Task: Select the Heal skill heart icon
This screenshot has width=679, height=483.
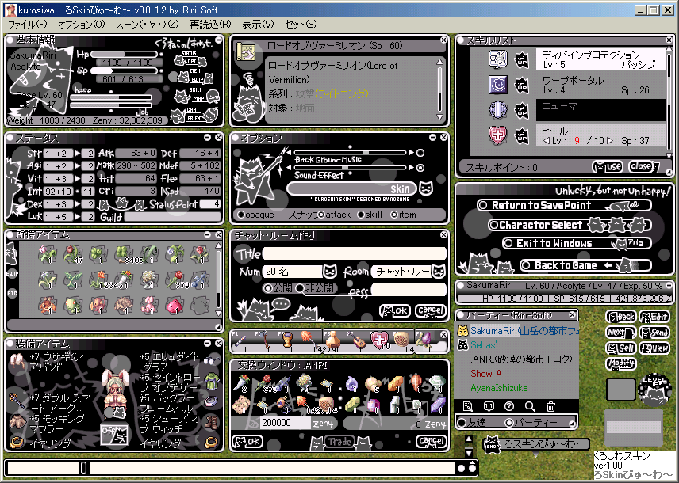Action: (498, 135)
